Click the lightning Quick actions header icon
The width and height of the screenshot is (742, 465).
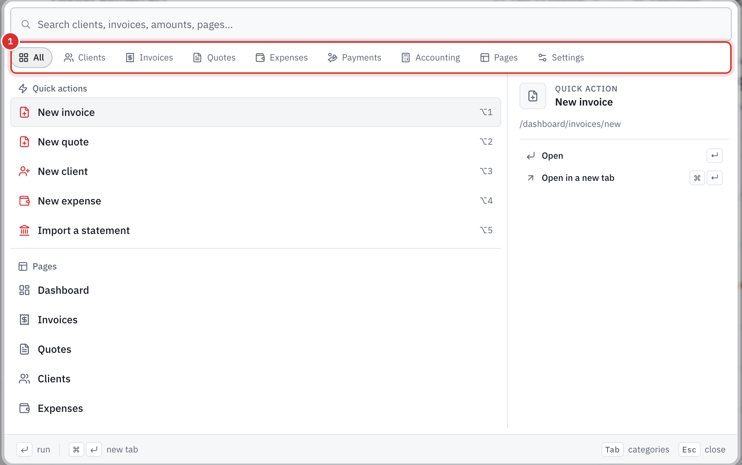click(23, 89)
